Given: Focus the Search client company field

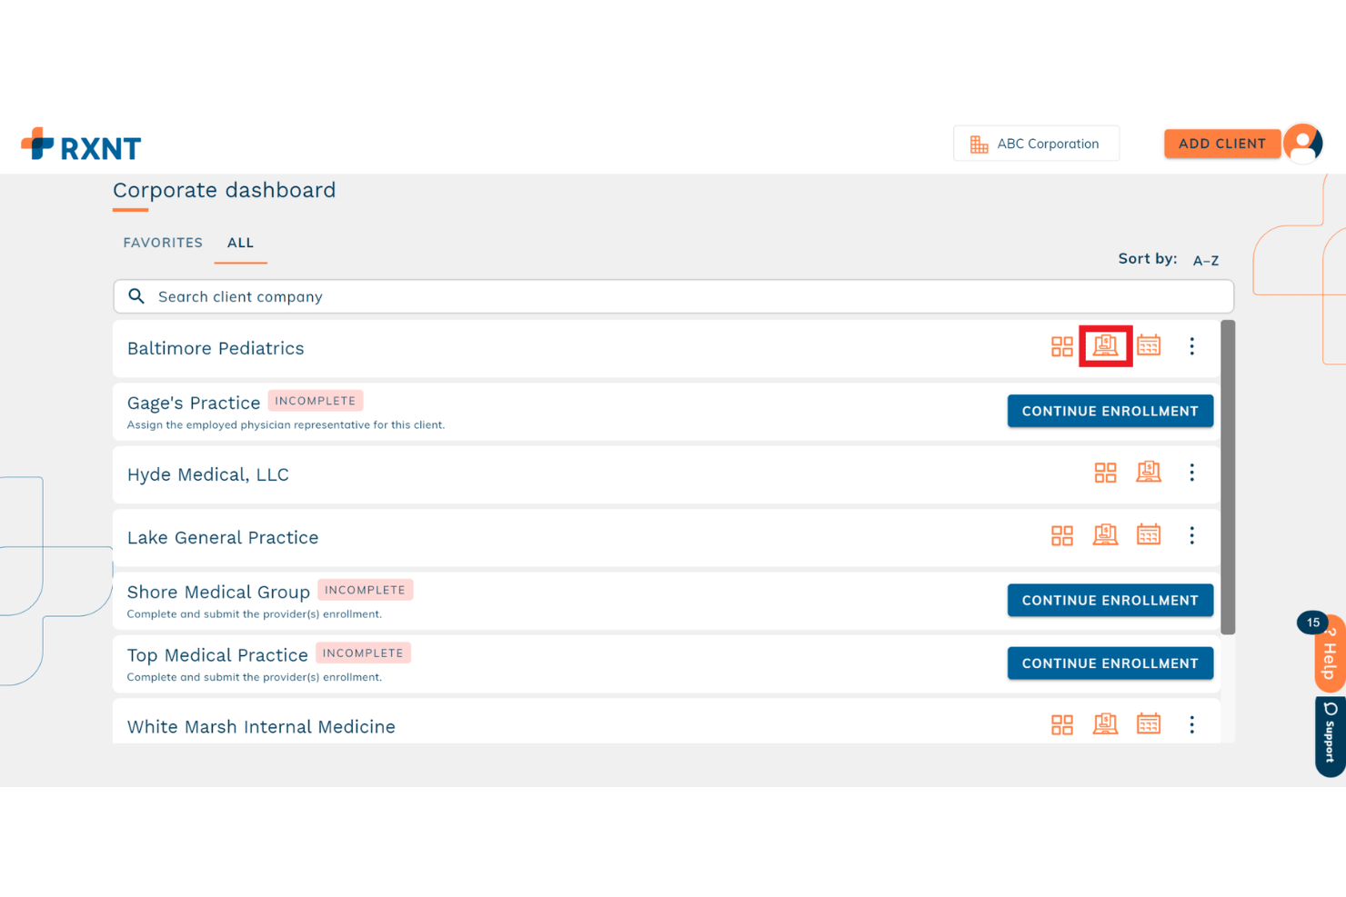Looking at the screenshot, I should coord(673,296).
